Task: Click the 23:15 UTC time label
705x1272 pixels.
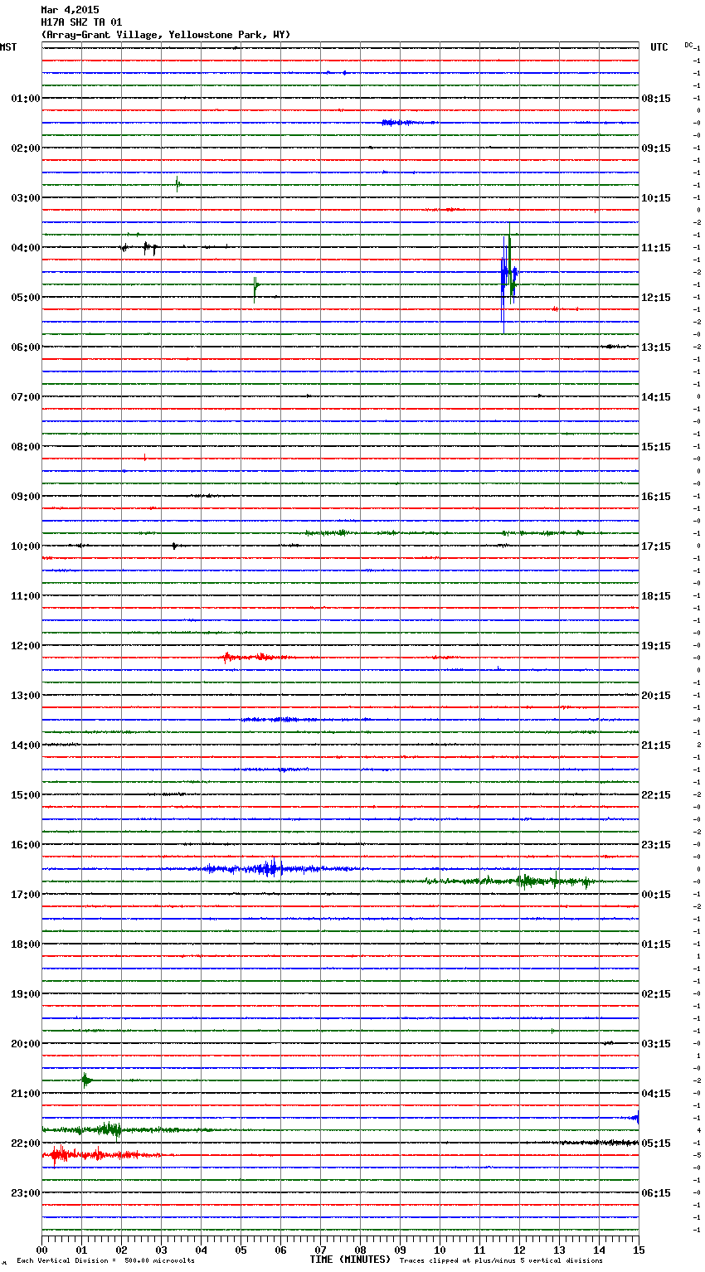Action: 656,845
